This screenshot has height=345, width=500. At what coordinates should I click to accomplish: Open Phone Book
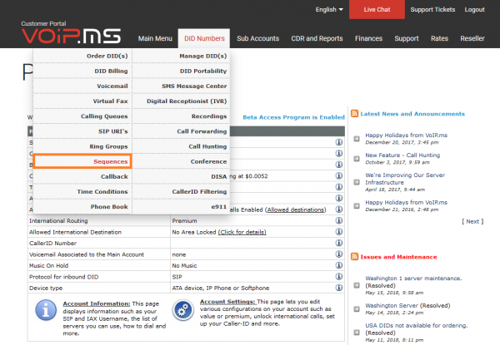(82, 207)
